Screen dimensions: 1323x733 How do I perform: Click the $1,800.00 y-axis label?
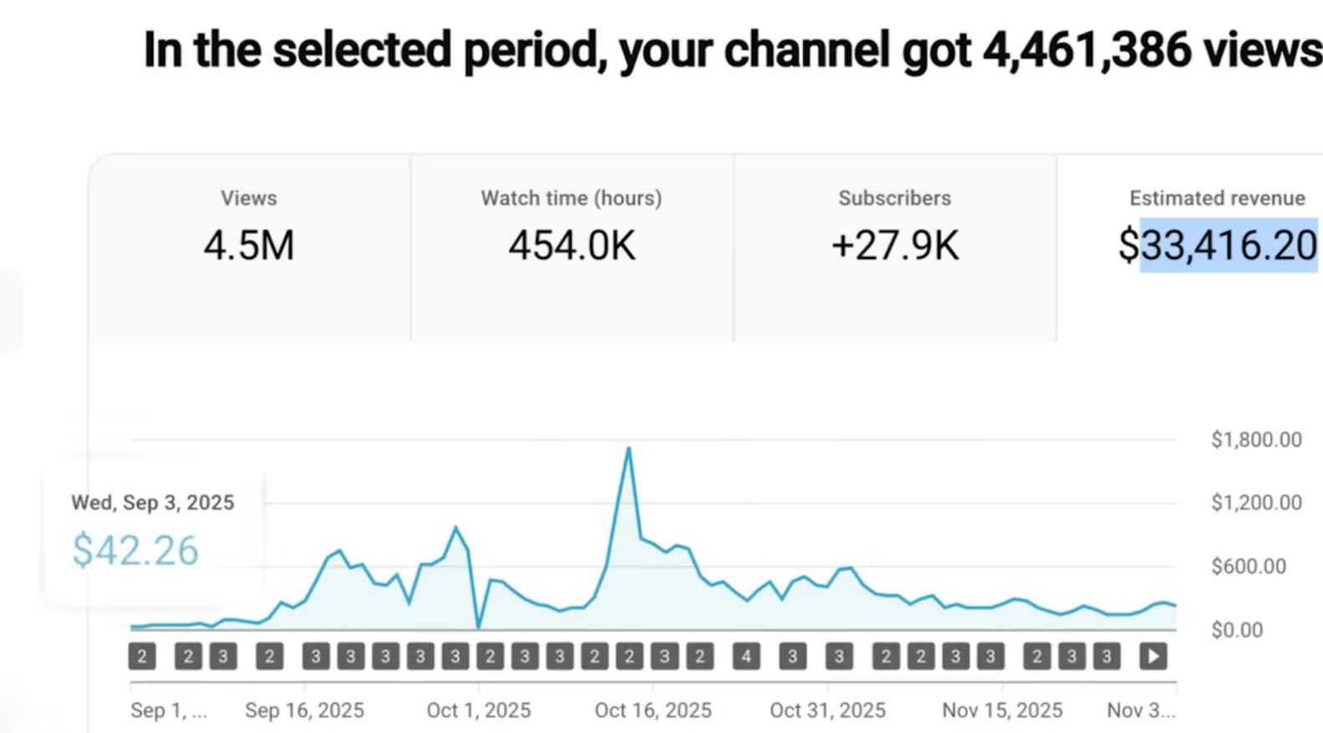(1256, 439)
